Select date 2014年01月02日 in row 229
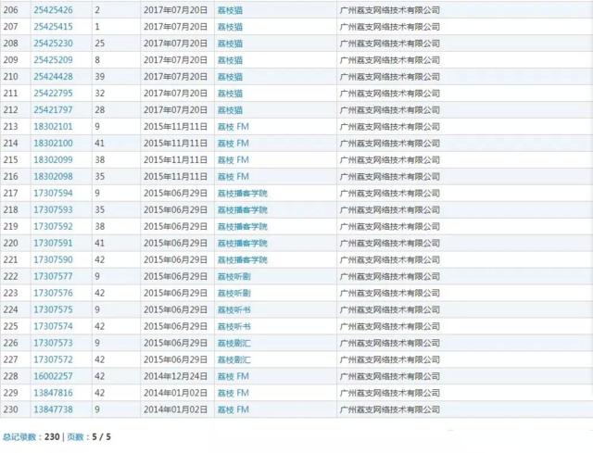 (175, 393)
